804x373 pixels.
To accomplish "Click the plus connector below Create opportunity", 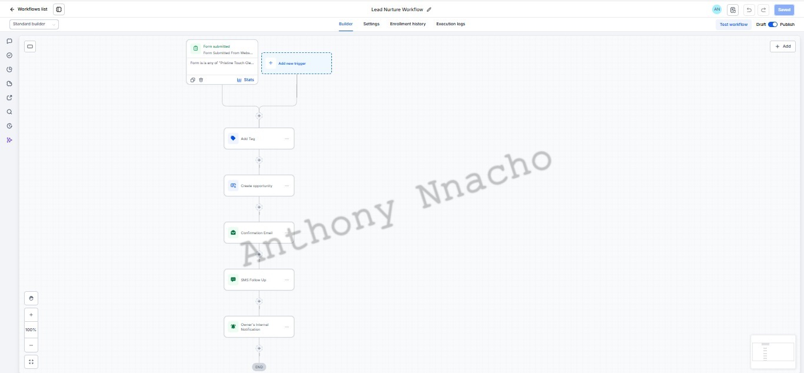I will point(259,207).
